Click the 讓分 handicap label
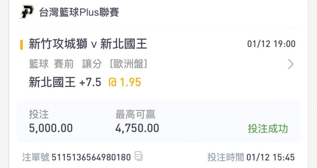The width and height of the screenshot is (317, 168). (x=92, y=64)
